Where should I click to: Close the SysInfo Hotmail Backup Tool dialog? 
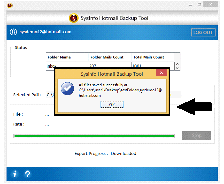161,73
